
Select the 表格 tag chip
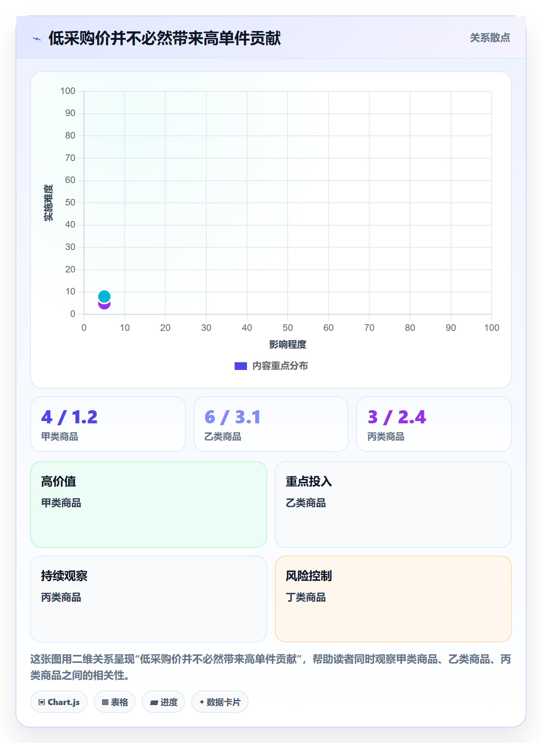pyautogui.click(x=115, y=702)
